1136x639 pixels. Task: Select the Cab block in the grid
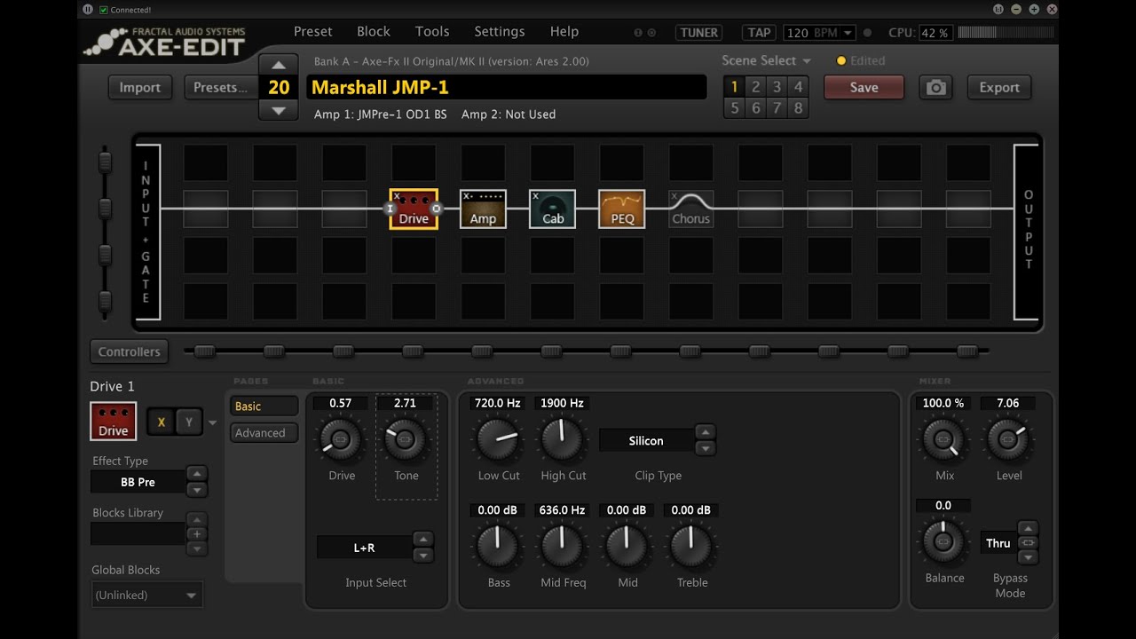point(552,209)
